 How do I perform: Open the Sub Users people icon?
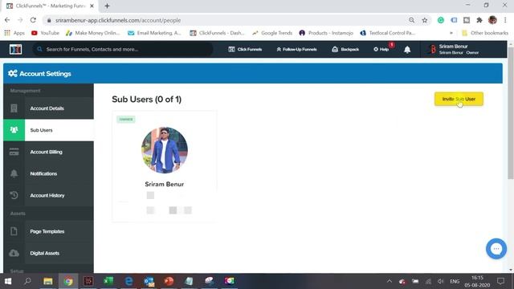point(14,130)
